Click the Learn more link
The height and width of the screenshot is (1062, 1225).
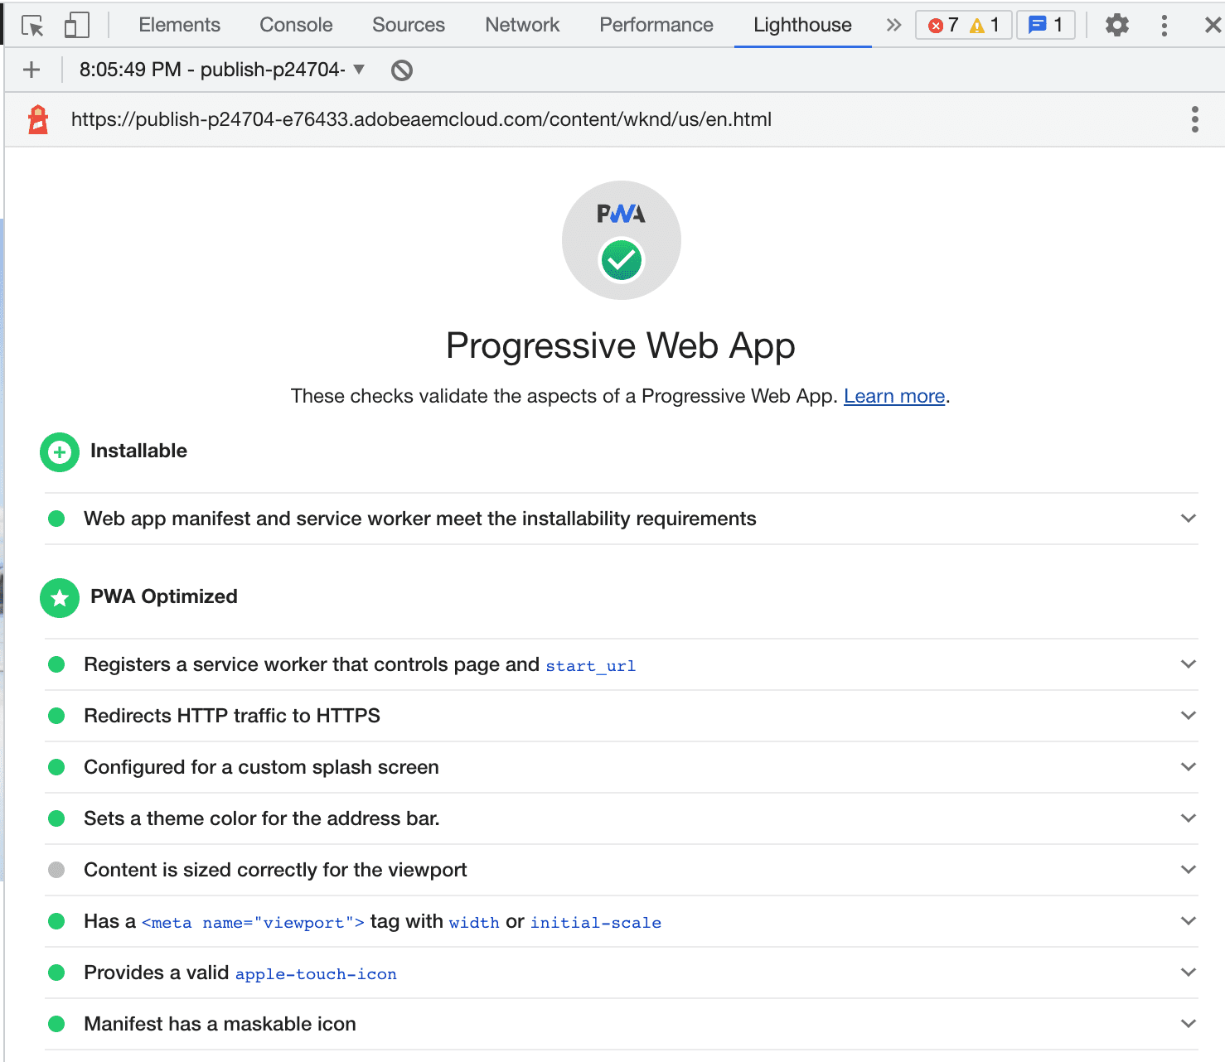(x=893, y=397)
